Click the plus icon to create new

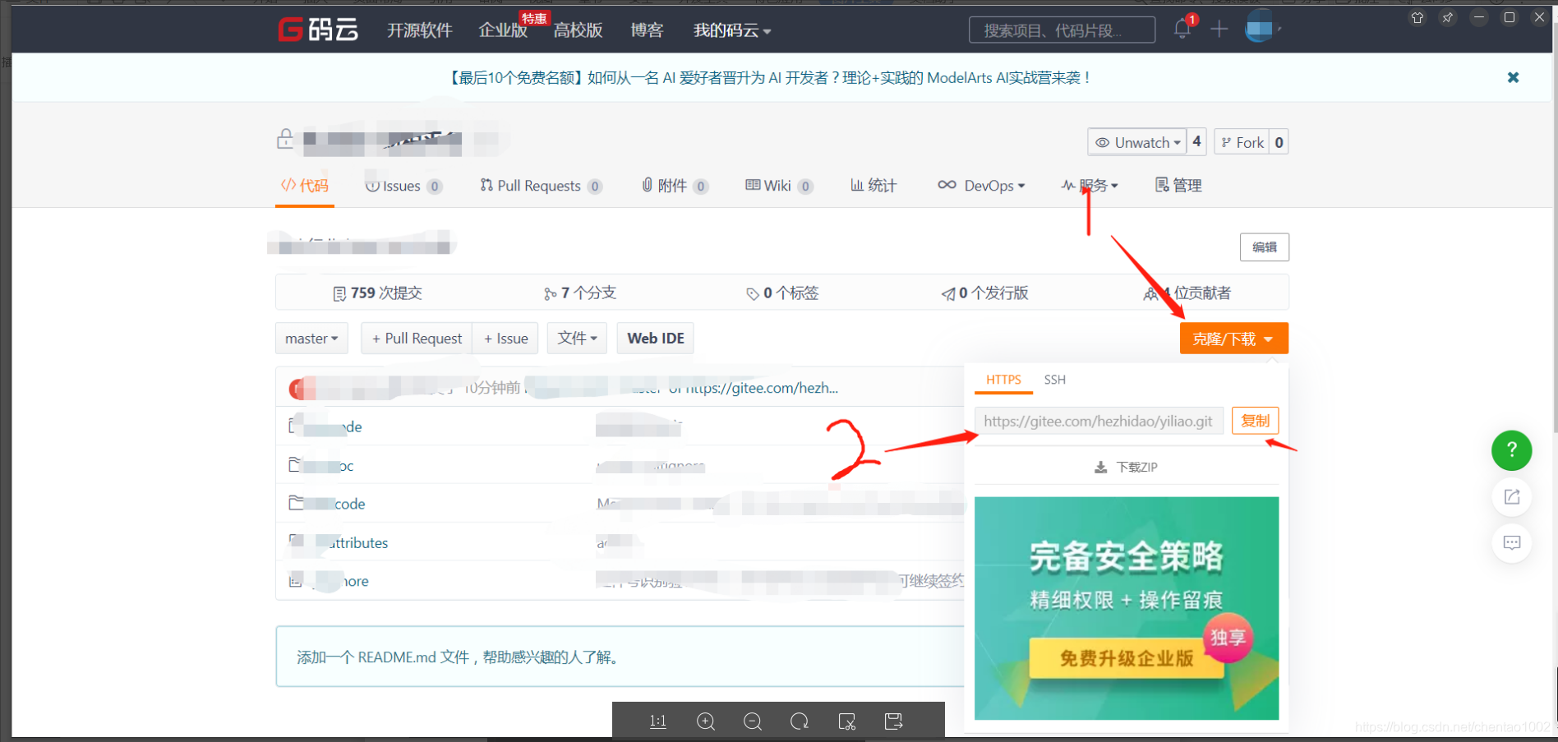coord(1219,30)
